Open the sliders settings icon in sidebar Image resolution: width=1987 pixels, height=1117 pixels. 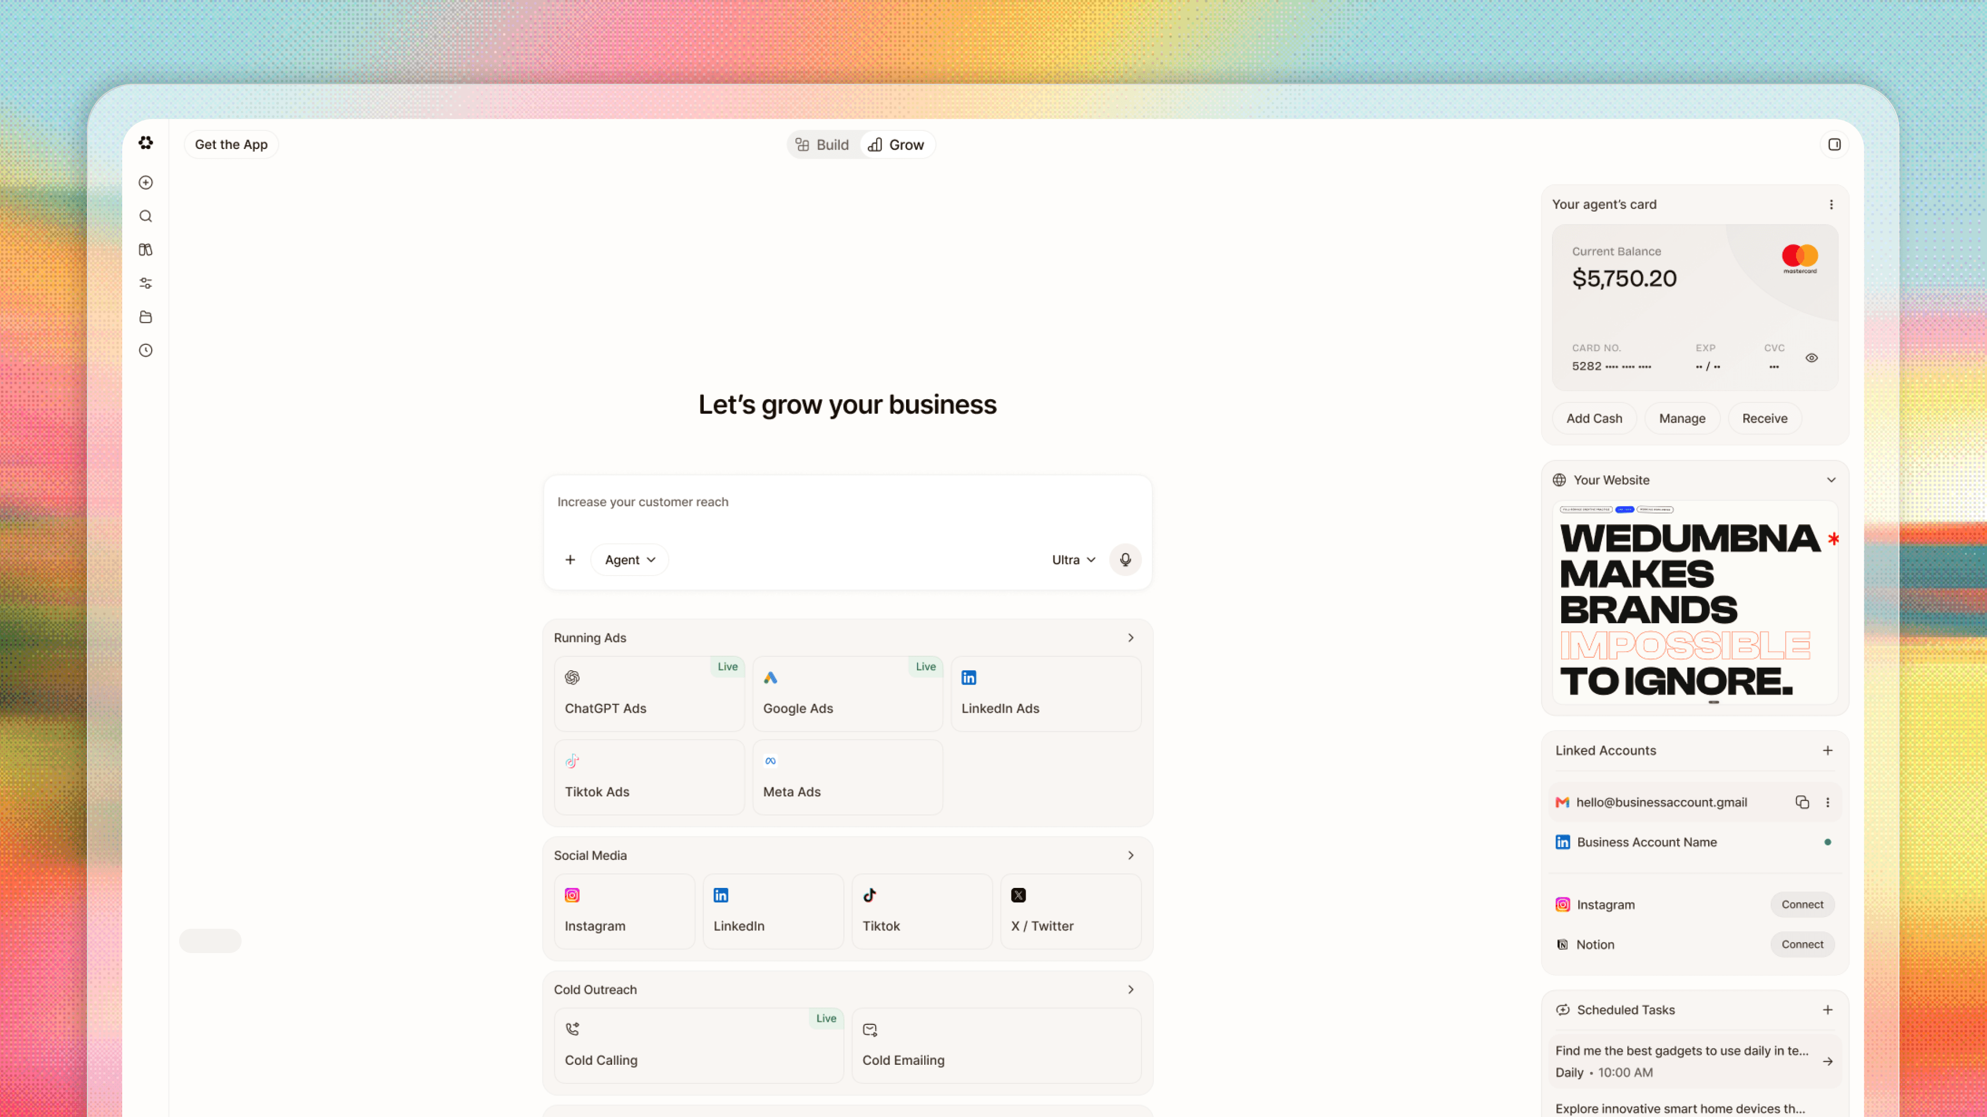click(x=146, y=284)
